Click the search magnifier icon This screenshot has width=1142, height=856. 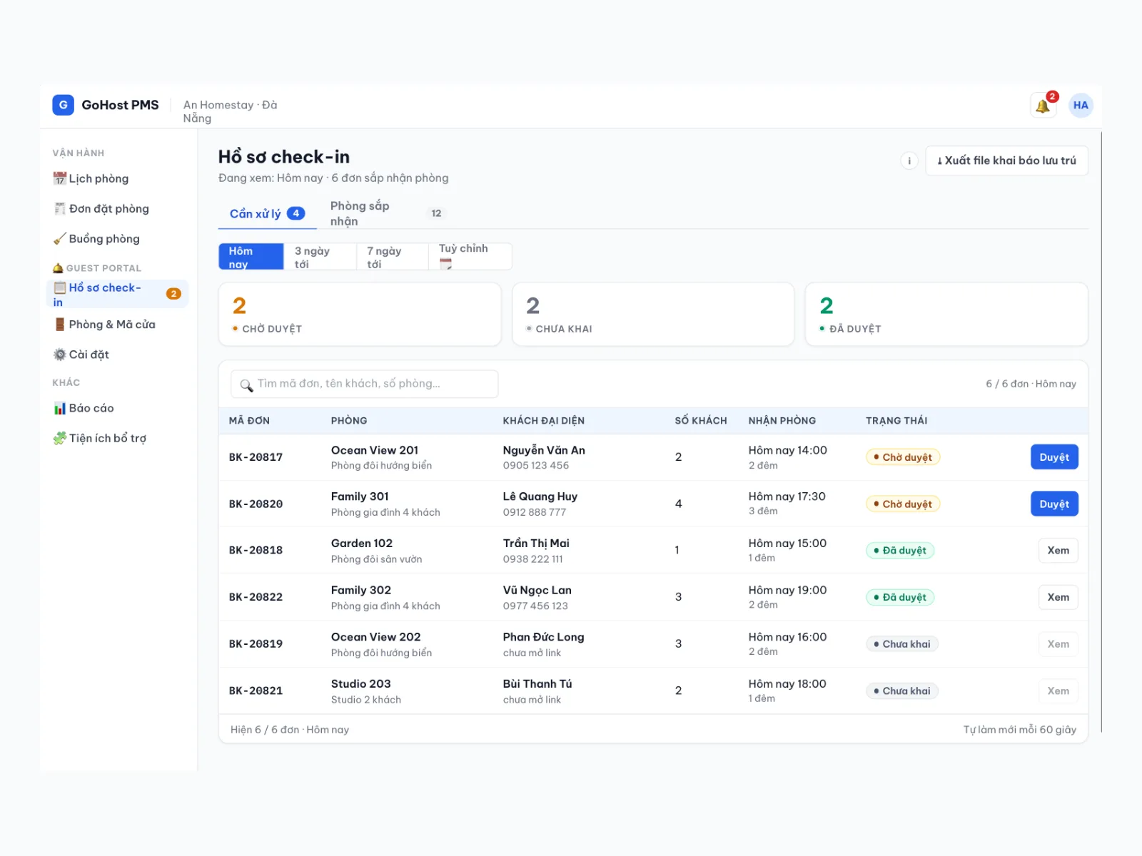[x=246, y=385]
